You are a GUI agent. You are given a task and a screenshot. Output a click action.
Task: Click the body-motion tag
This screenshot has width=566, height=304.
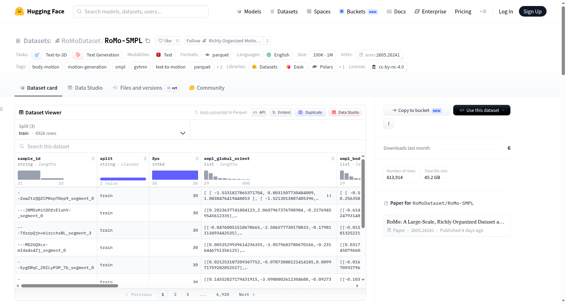point(46,67)
